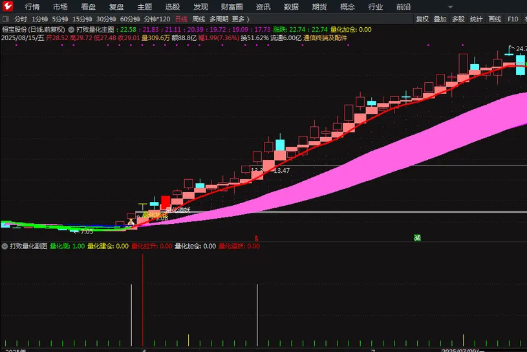Click the solid red candle labeled 量化追妖

166,202
